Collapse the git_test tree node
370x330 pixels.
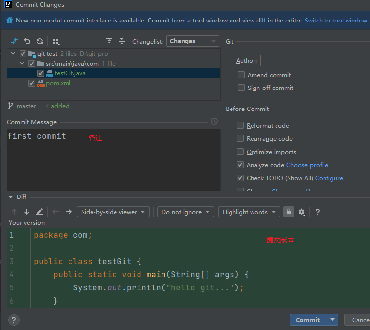click(13, 54)
